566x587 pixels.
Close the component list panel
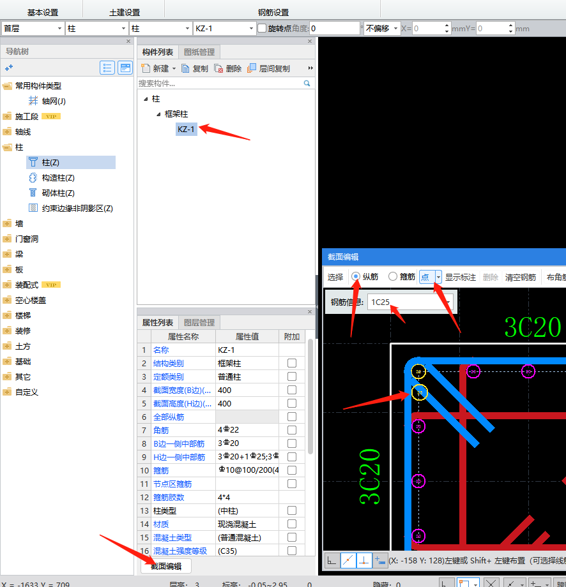pos(310,41)
